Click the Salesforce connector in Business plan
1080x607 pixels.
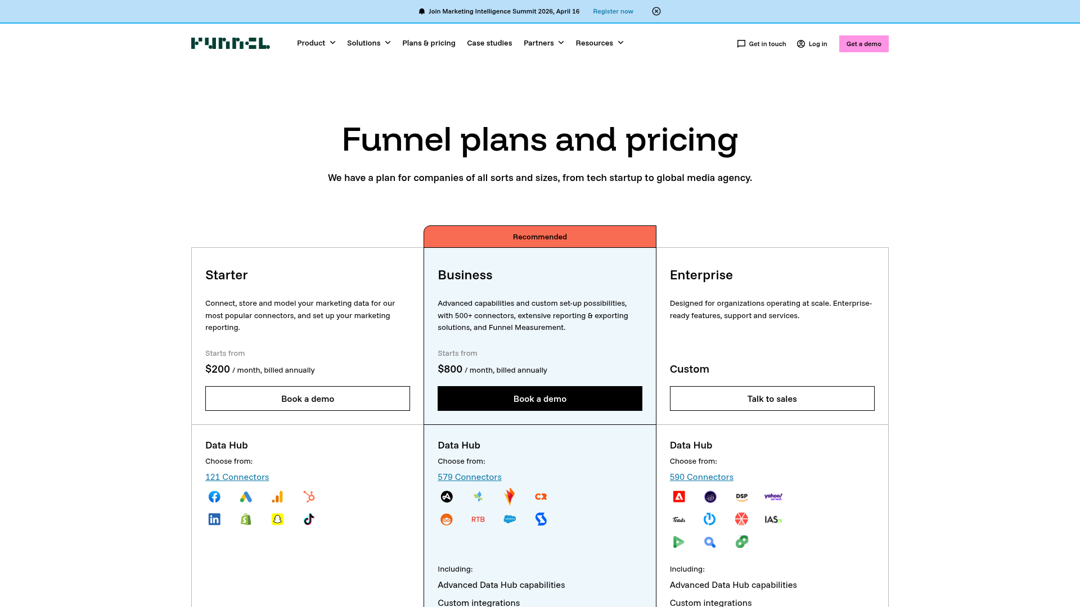click(x=510, y=519)
